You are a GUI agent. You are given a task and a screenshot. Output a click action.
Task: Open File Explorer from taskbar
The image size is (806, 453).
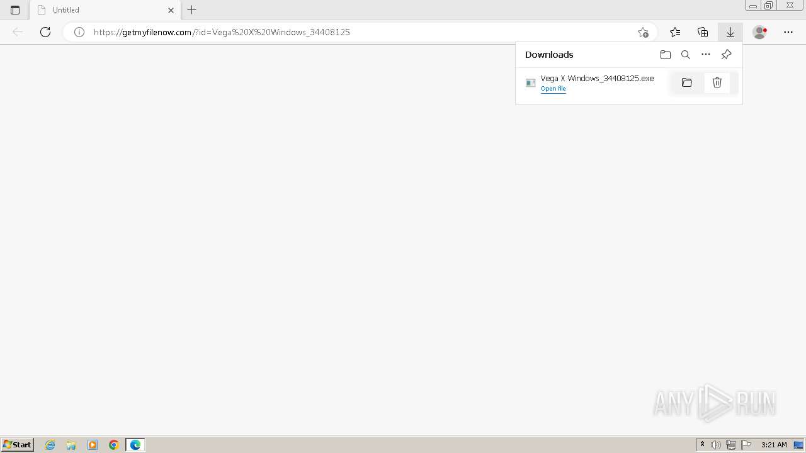click(x=71, y=445)
